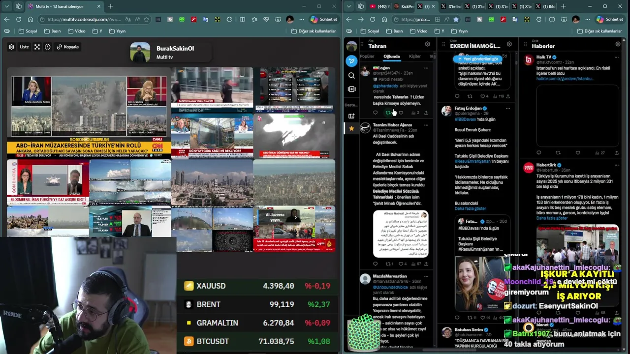Open tab actions menu in left browser
The width and height of the screenshot is (630, 354).
6,6
